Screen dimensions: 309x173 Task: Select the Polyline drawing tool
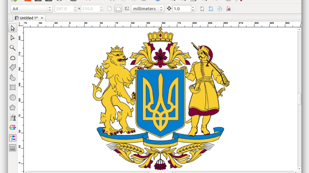point(12,68)
